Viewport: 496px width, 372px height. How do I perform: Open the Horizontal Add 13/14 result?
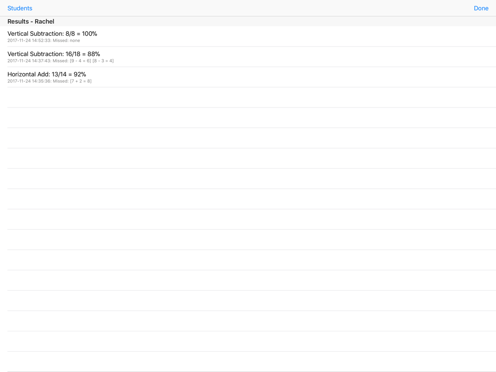pyautogui.click(x=248, y=77)
